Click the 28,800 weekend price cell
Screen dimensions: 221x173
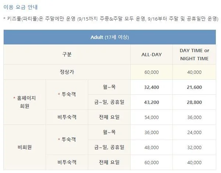coord(195,102)
